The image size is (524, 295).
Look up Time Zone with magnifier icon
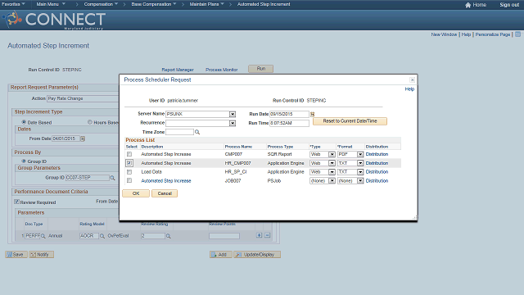[197, 132]
